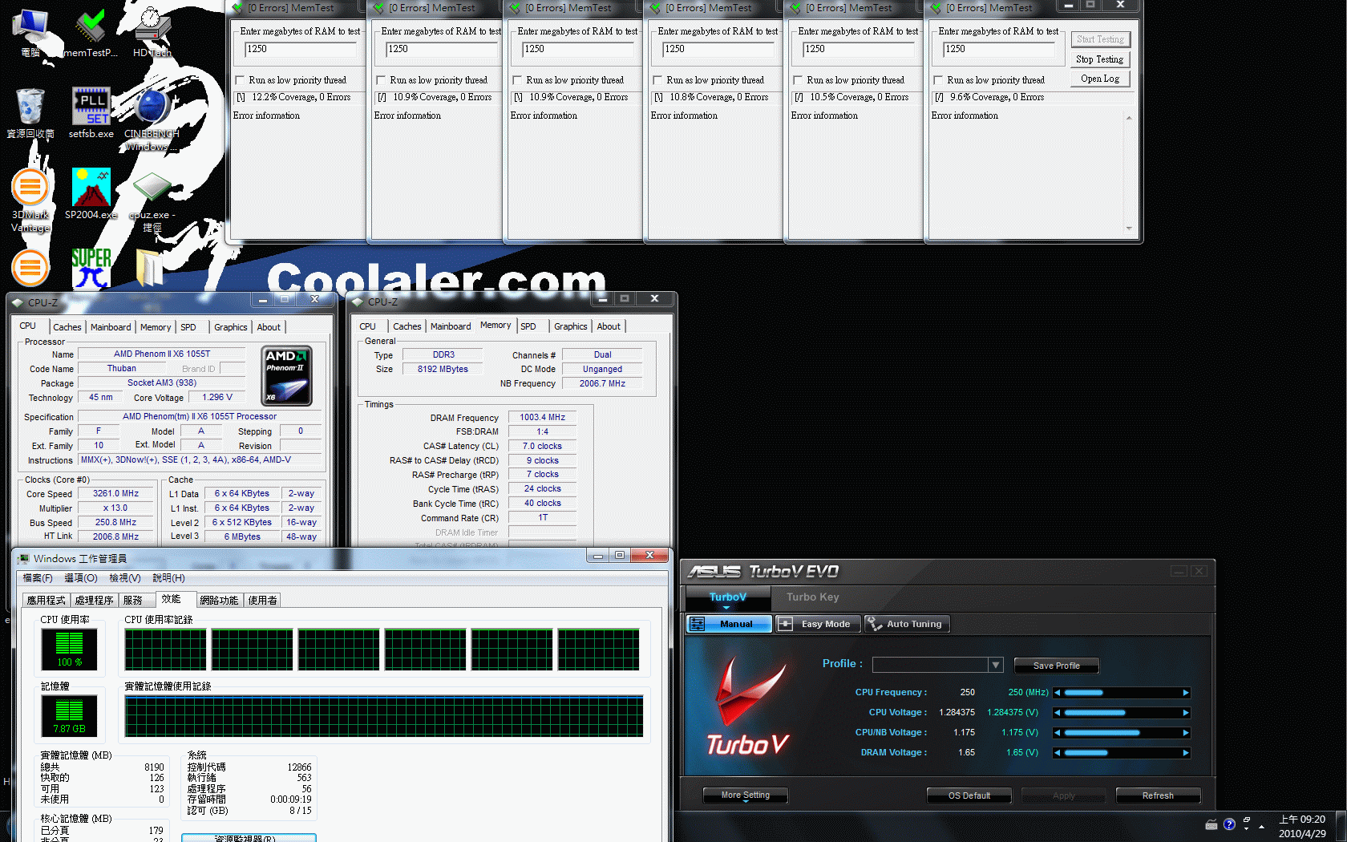Click Save Profile in TurboV
Screen dimensions: 1347x842
(x=1056, y=666)
